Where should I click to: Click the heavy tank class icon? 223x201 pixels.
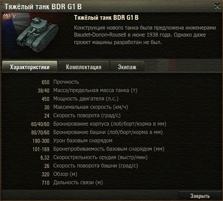pos(7,16)
